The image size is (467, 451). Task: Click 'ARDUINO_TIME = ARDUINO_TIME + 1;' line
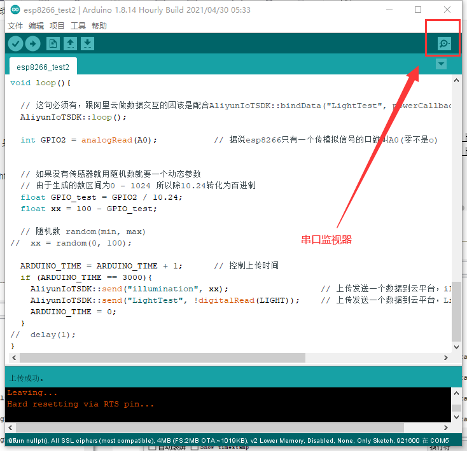point(101,266)
